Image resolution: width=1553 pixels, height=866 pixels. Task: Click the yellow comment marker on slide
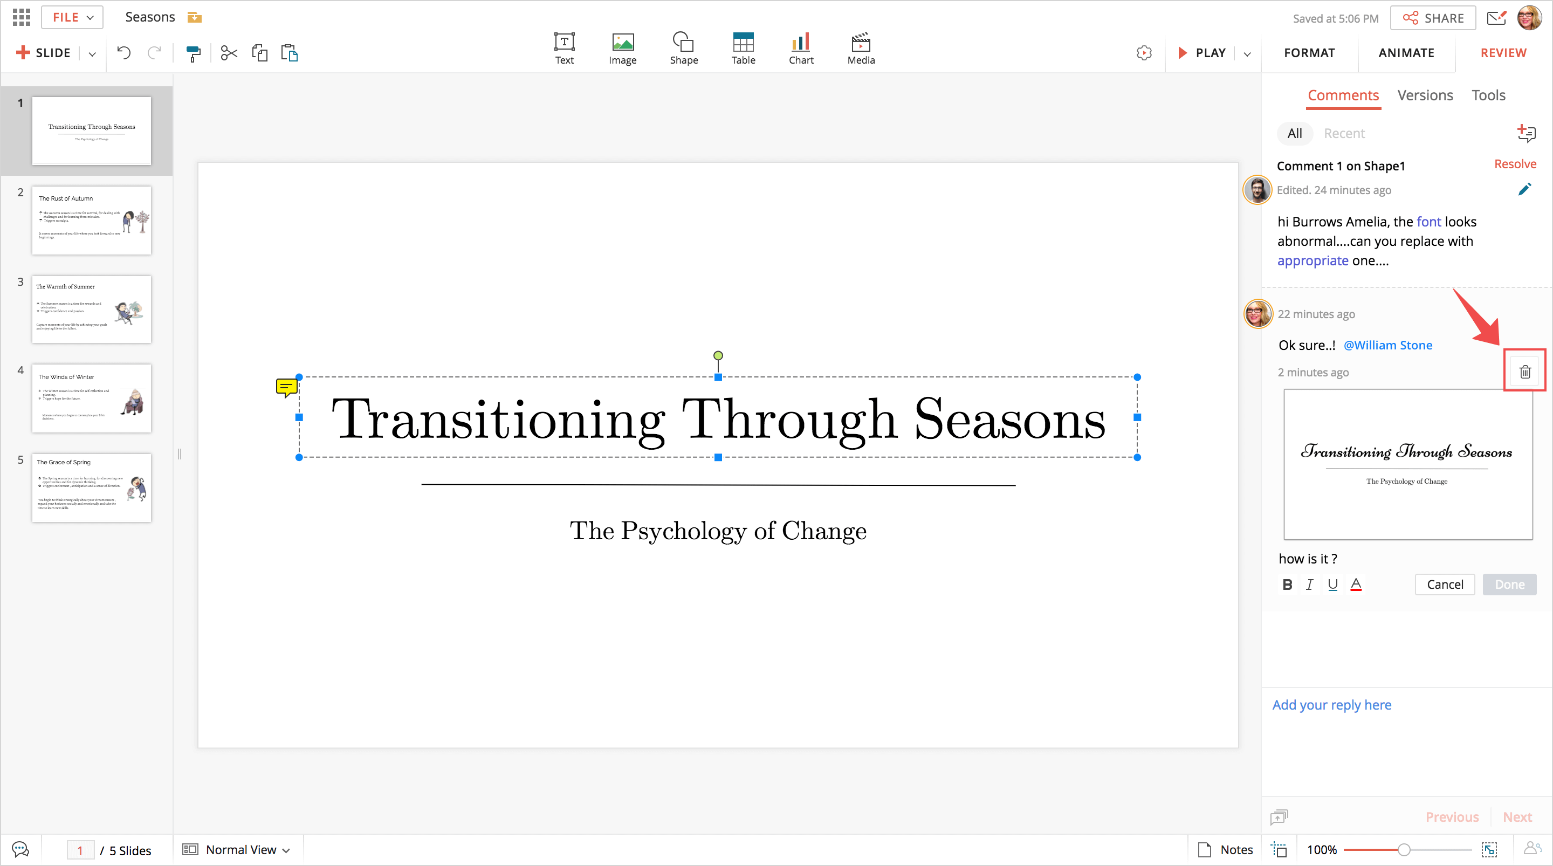pyautogui.click(x=286, y=387)
